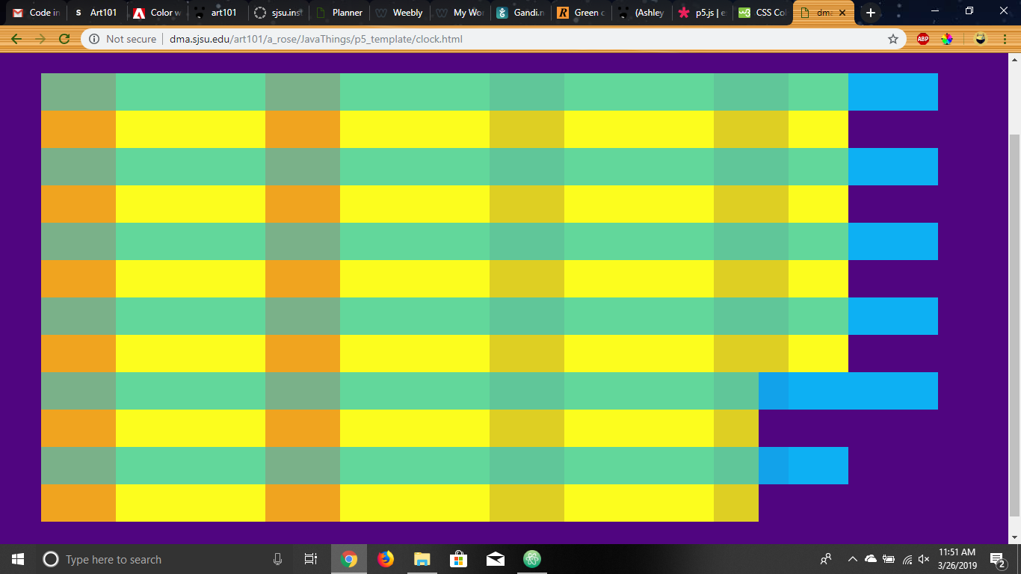This screenshot has height=574, width=1021.
Task: Open File Explorer from the taskbar
Action: pos(422,559)
